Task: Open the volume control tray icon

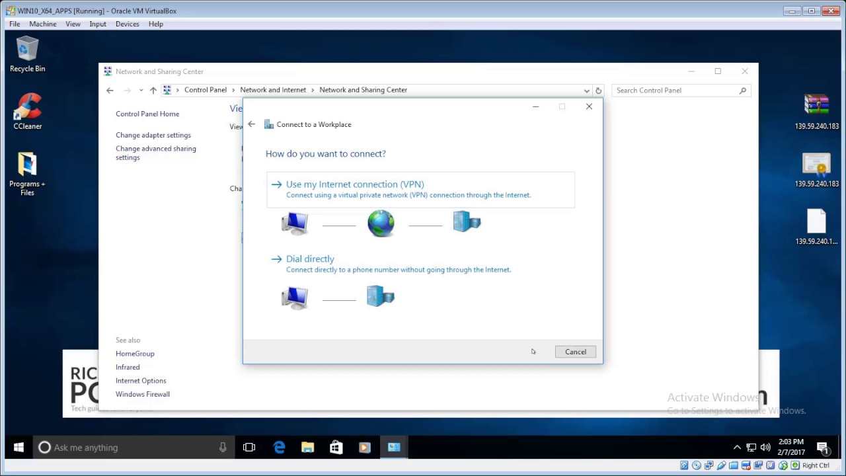Action: (x=765, y=448)
